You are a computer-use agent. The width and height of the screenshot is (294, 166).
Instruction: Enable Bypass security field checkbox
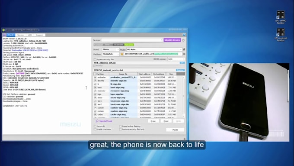tap(95, 59)
